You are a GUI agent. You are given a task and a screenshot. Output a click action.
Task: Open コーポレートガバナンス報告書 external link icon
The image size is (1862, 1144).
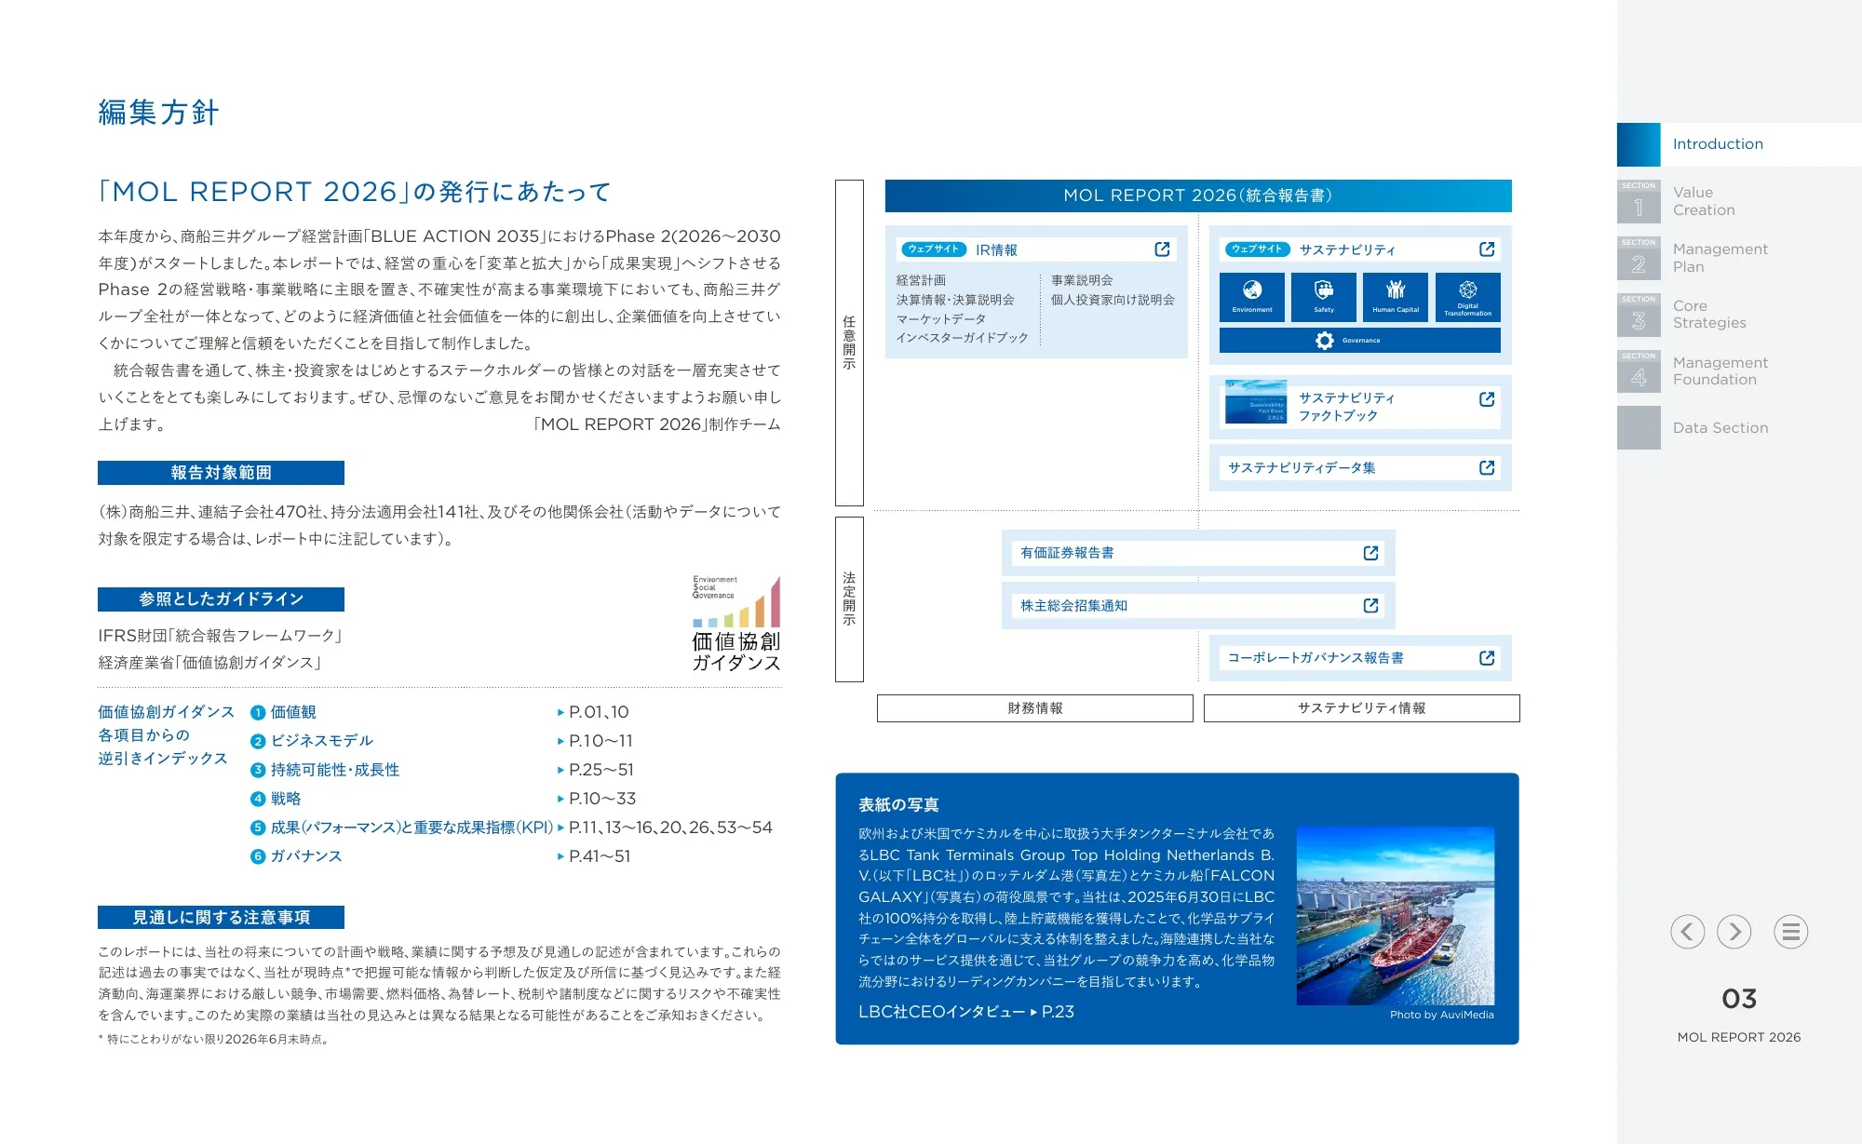click(x=1487, y=658)
